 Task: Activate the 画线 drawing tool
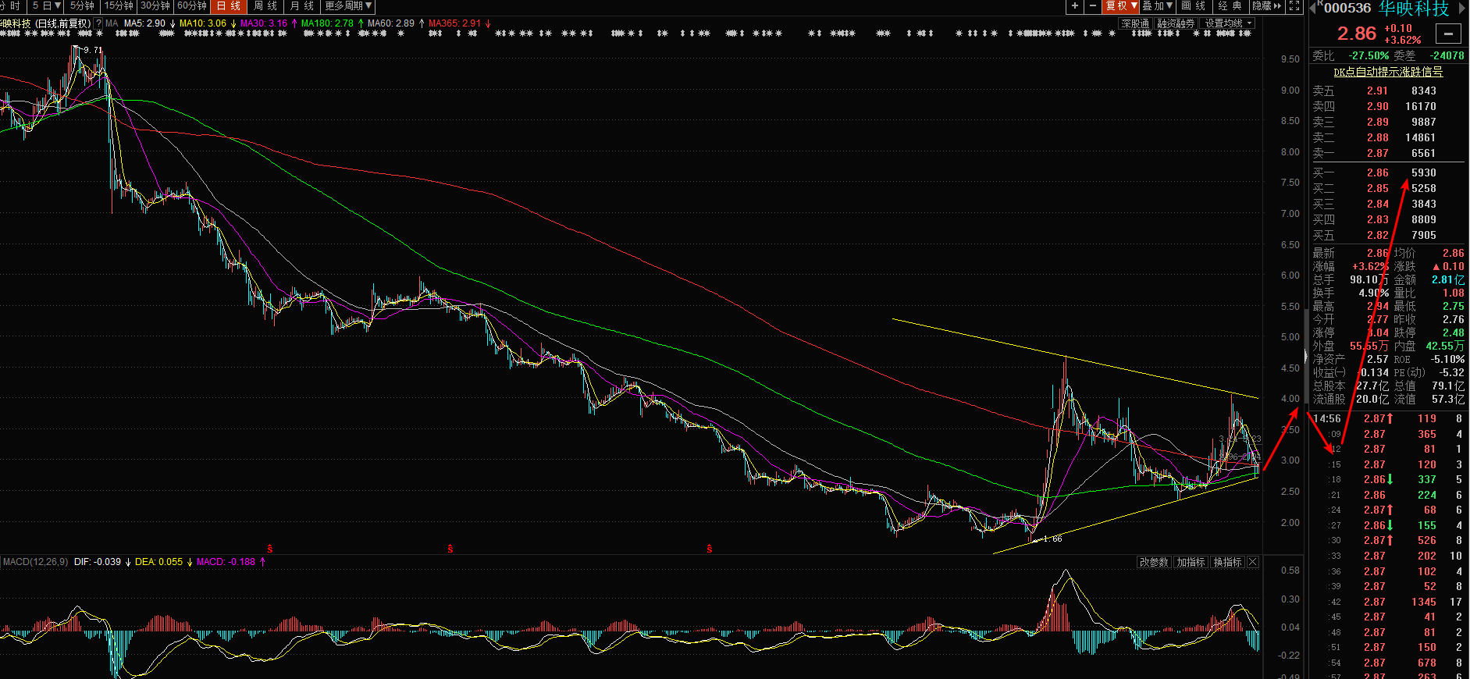click(1194, 6)
